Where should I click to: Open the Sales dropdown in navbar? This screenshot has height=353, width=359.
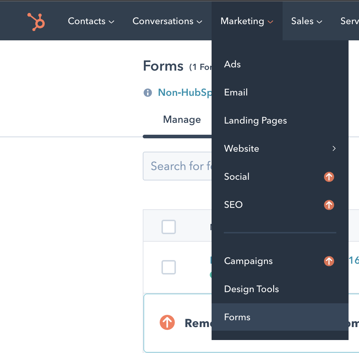[307, 21]
